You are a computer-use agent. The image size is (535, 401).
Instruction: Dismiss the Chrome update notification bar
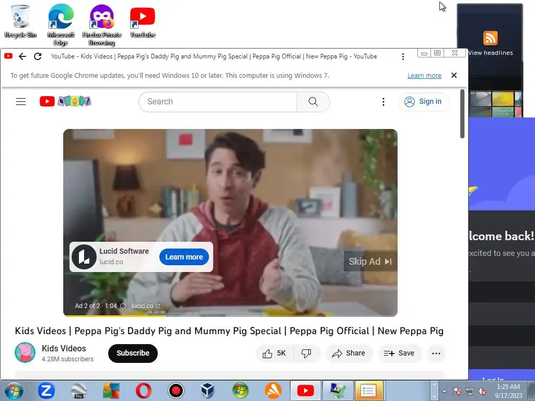click(x=454, y=75)
